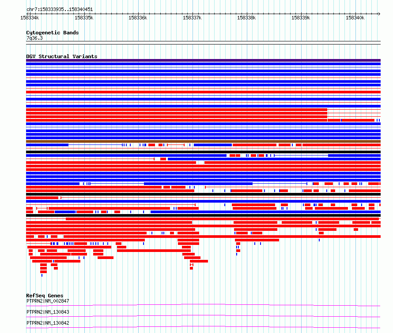Select the brown DGV variant bar
Screen dimensions: 393x333
(203, 141)
